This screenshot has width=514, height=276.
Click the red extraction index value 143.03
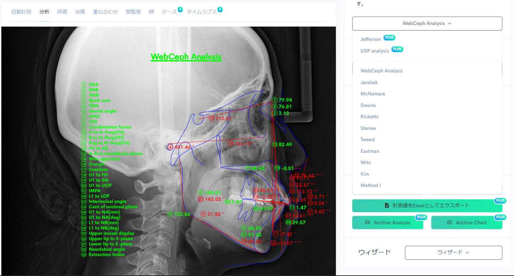213,199
